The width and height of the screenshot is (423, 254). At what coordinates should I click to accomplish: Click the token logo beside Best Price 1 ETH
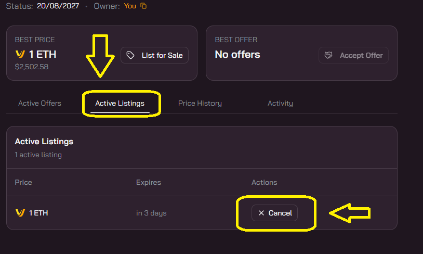20,54
